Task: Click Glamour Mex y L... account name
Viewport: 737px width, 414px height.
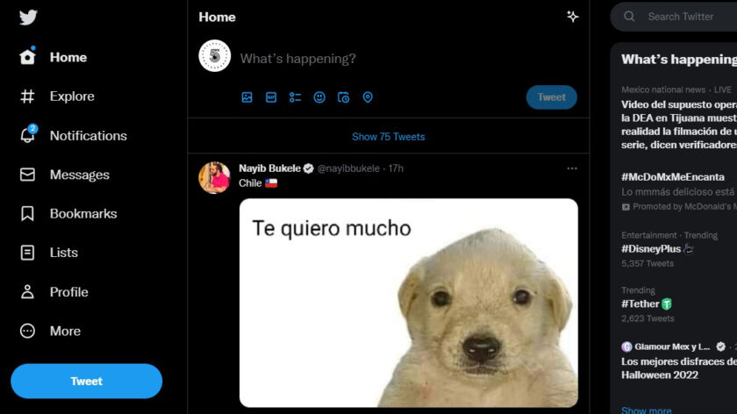Action: click(672, 346)
